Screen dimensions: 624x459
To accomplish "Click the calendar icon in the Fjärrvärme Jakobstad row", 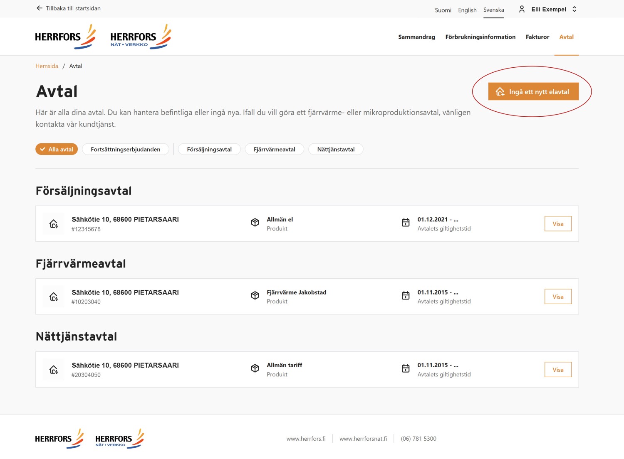I will (406, 295).
